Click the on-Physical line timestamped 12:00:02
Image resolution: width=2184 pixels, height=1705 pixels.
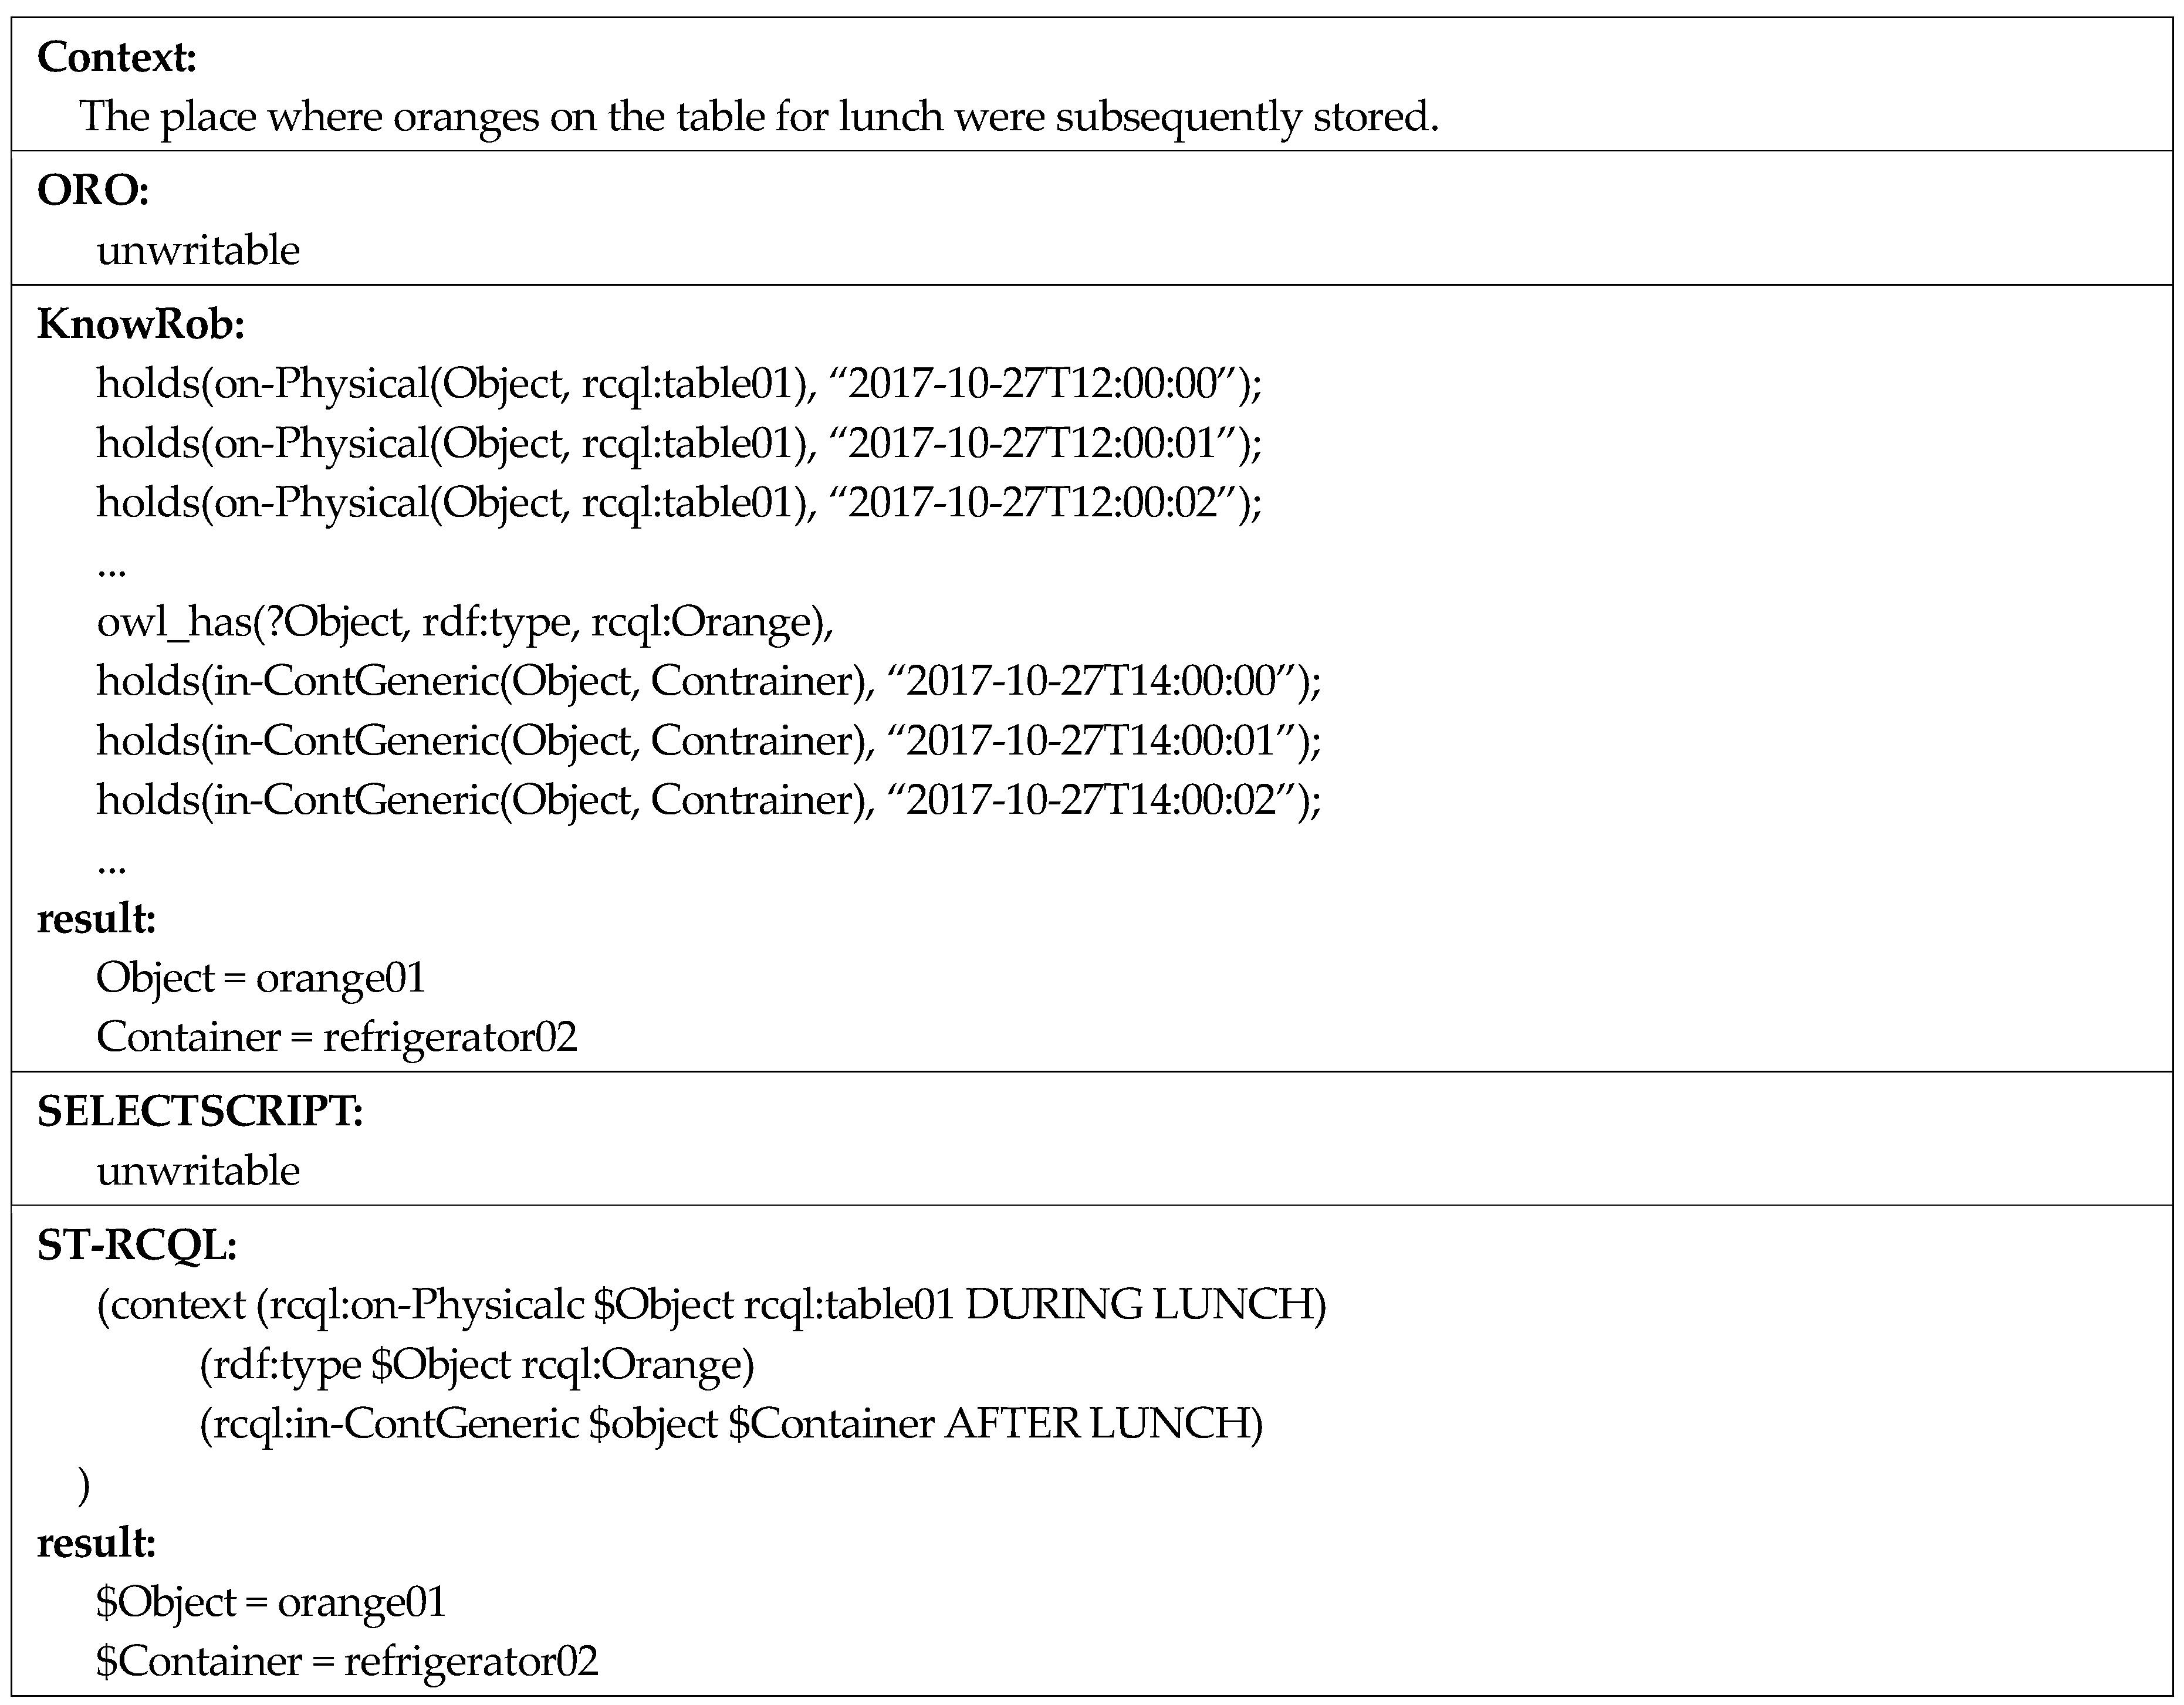click(x=679, y=502)
